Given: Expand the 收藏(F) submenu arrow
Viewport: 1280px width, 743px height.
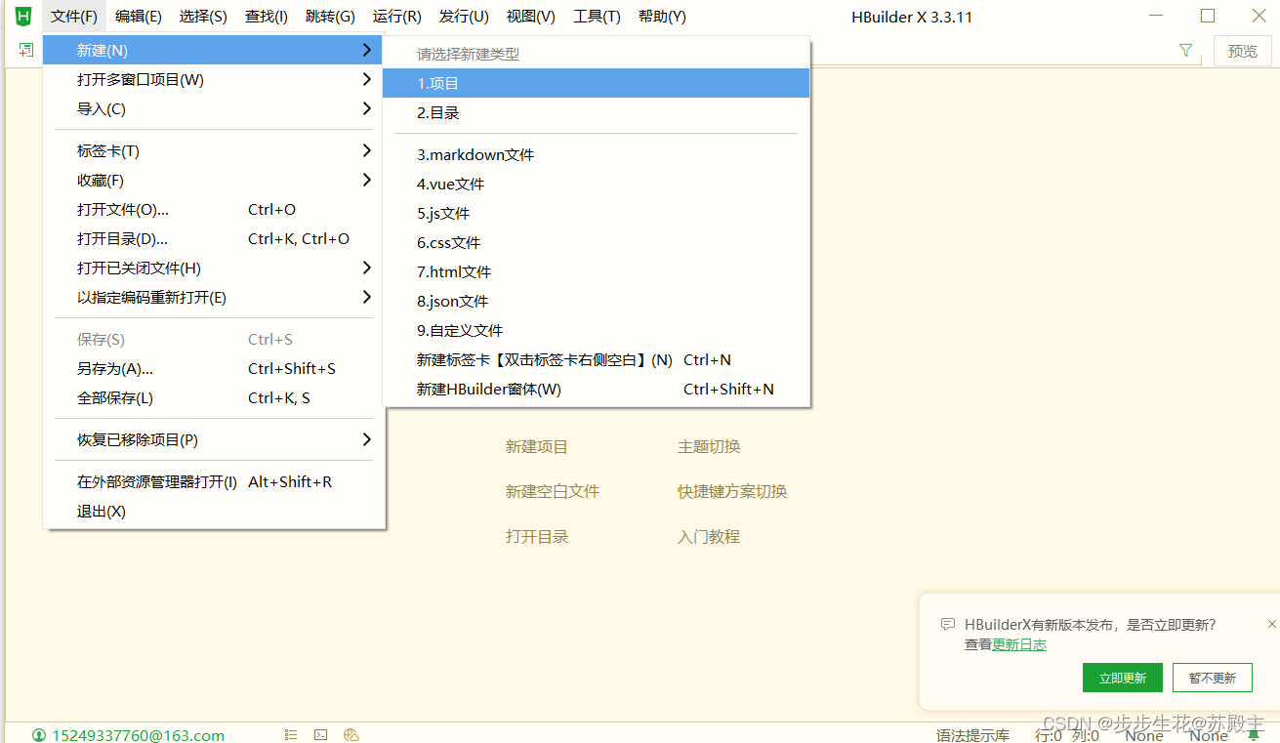Looking at the screenshot, I should [366, 180].
